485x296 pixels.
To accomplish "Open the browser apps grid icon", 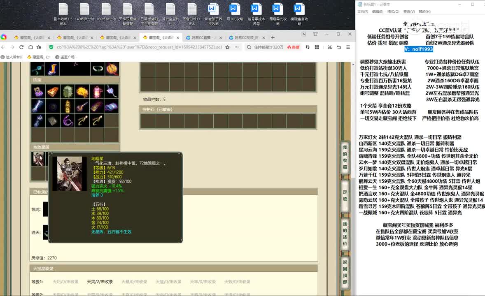I will [x=317, y=47].
